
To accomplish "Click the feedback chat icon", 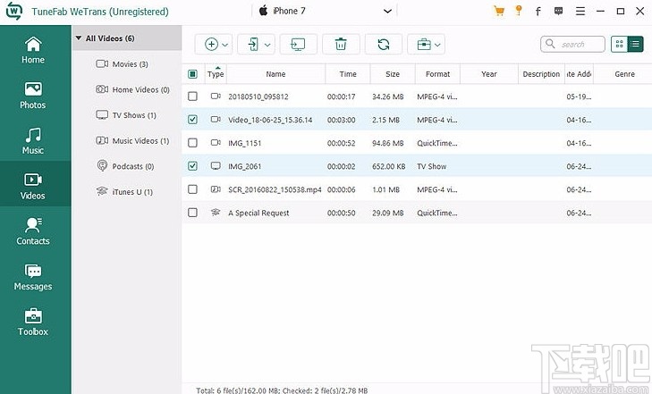I will pos(558,12).
